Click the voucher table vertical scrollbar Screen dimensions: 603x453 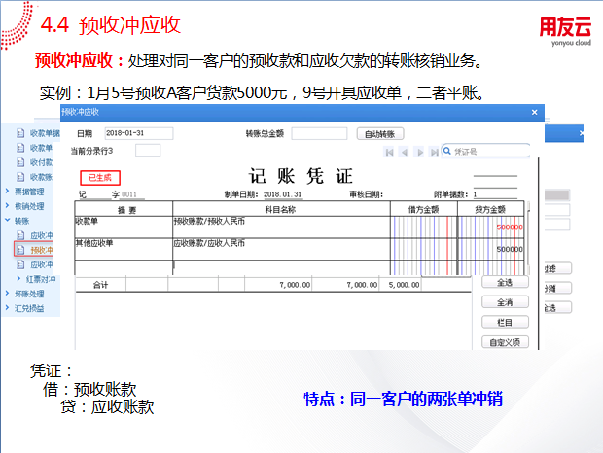[529, 238]
